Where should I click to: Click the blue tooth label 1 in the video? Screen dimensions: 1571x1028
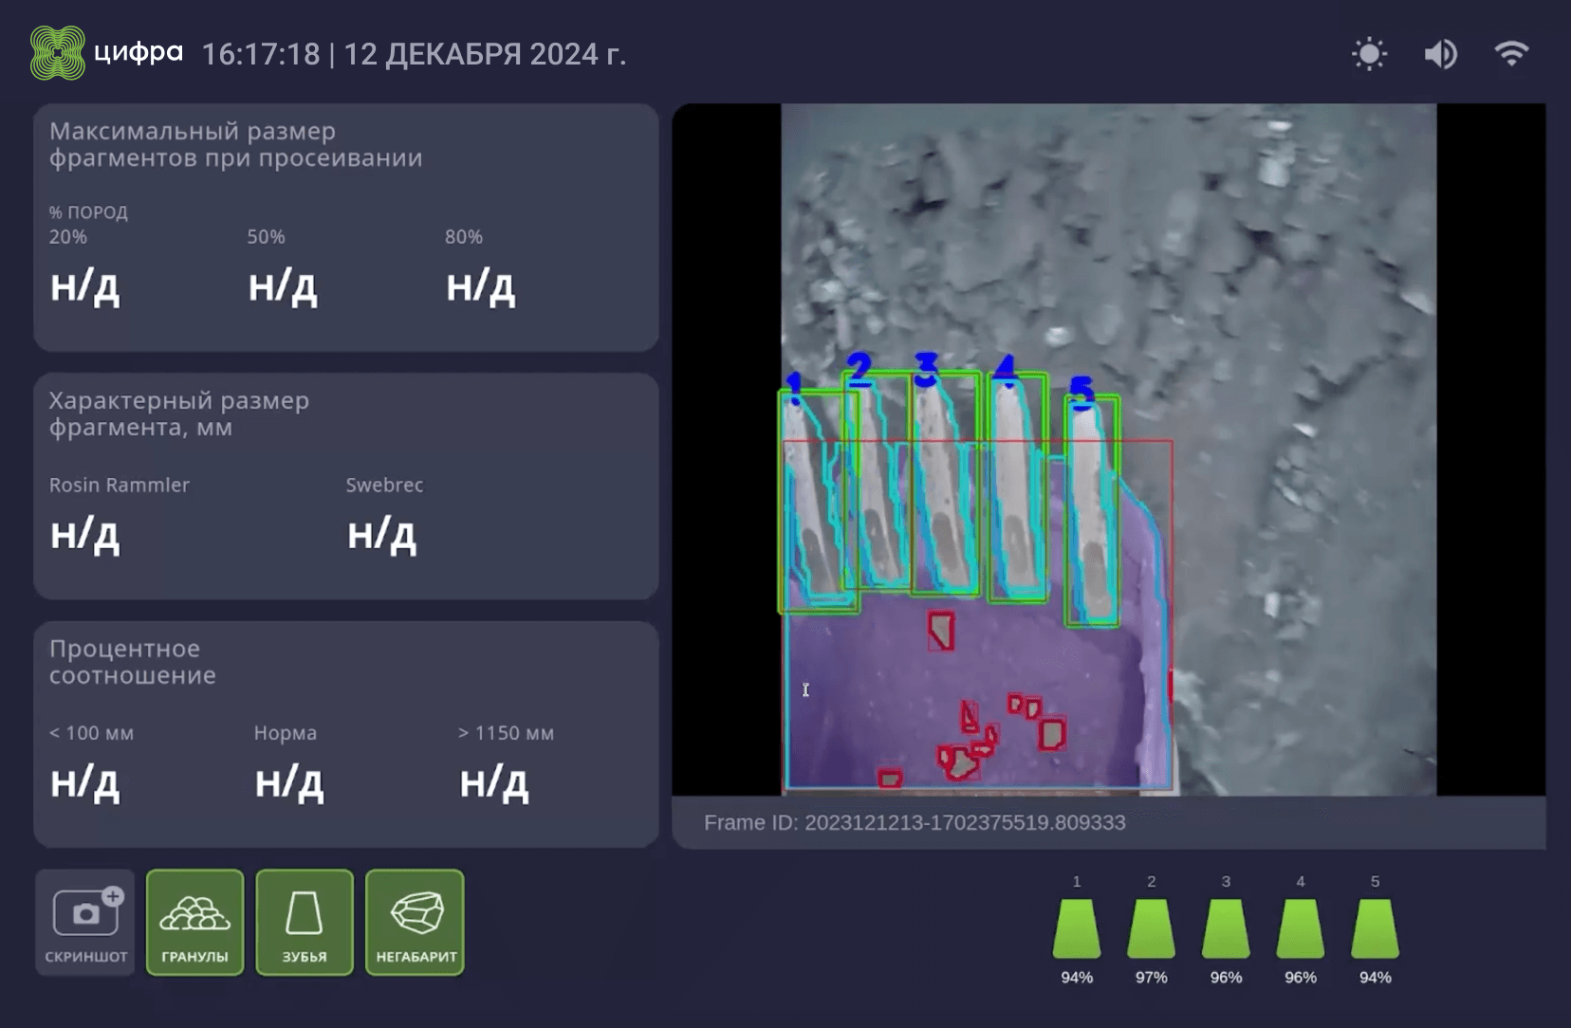(x=794, y=387)
